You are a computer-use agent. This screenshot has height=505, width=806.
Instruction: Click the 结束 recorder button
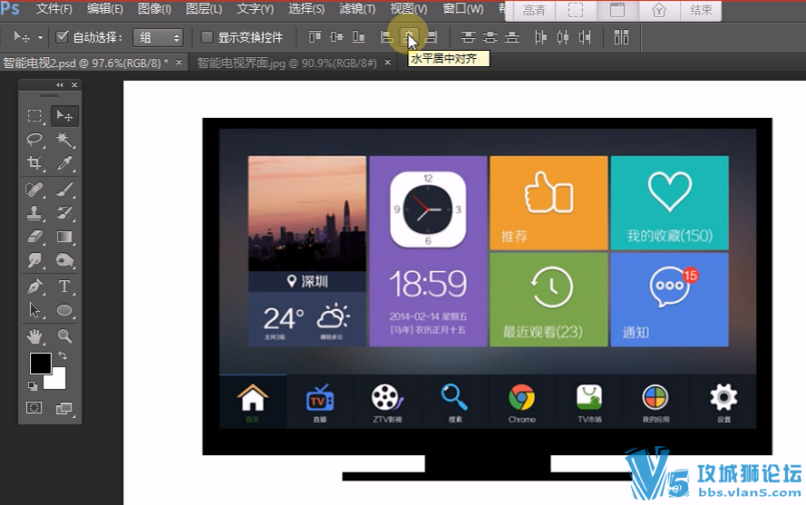tap(701, 10)
